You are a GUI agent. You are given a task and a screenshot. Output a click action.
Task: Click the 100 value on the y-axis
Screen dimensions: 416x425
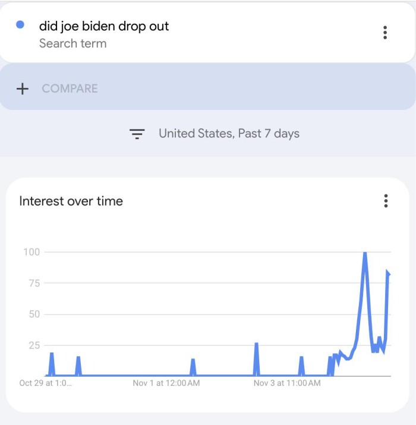31,252
